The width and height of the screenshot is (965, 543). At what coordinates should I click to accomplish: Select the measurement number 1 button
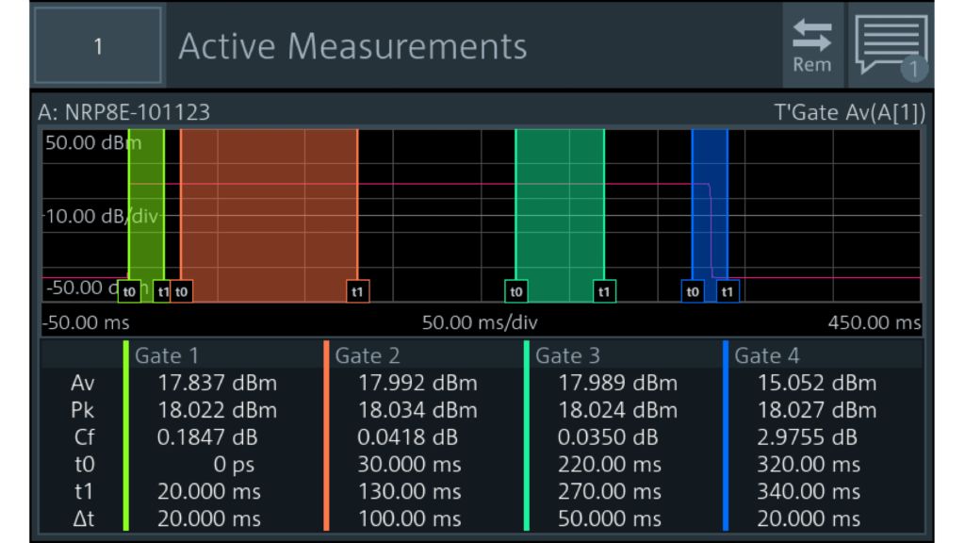click(x=97, y=45)
